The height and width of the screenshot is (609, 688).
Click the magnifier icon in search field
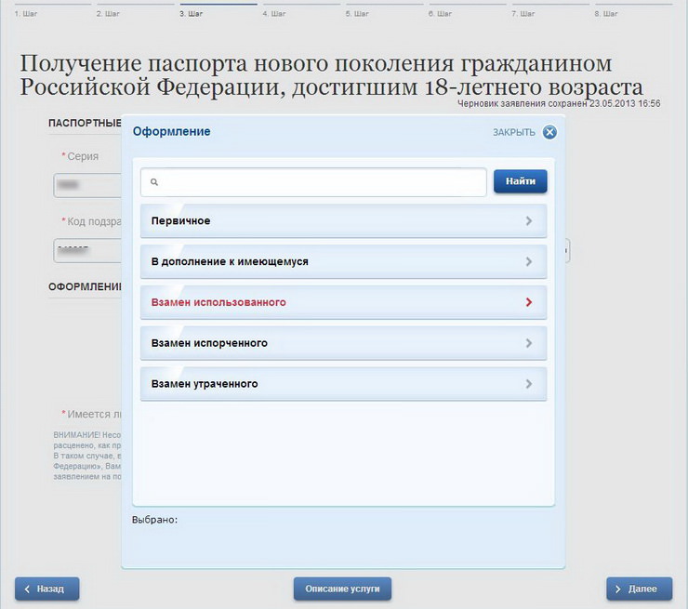pyautogui.click(x=154, y=183)
